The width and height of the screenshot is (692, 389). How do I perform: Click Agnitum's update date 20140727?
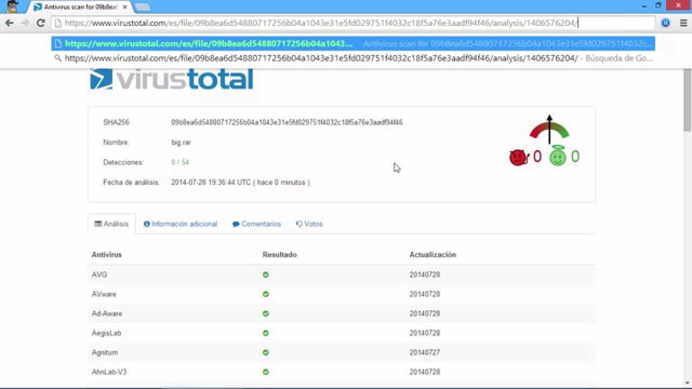[x=424, y=352]
